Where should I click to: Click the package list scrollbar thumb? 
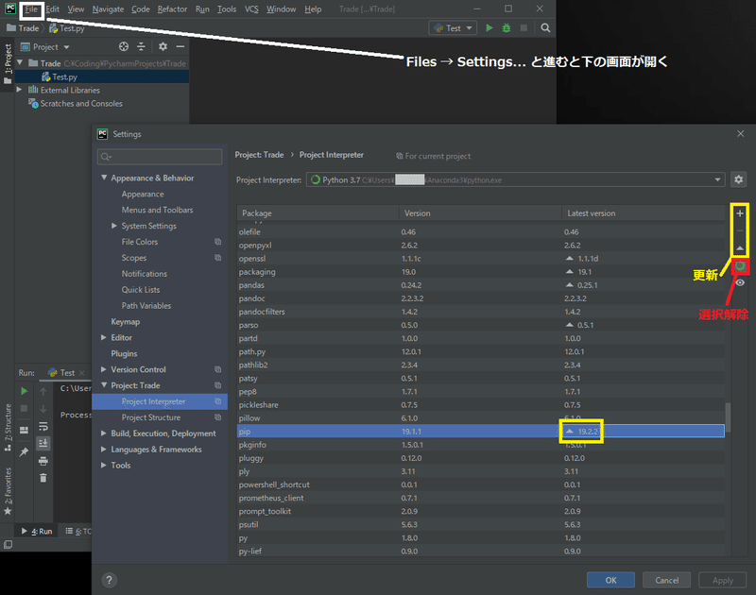tap(728, 417)
